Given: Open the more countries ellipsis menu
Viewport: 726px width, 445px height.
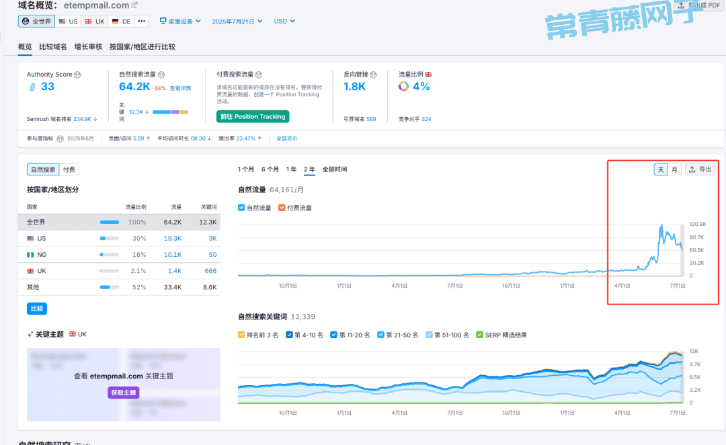Looking at the screenshot, I should tap(142, 22).
